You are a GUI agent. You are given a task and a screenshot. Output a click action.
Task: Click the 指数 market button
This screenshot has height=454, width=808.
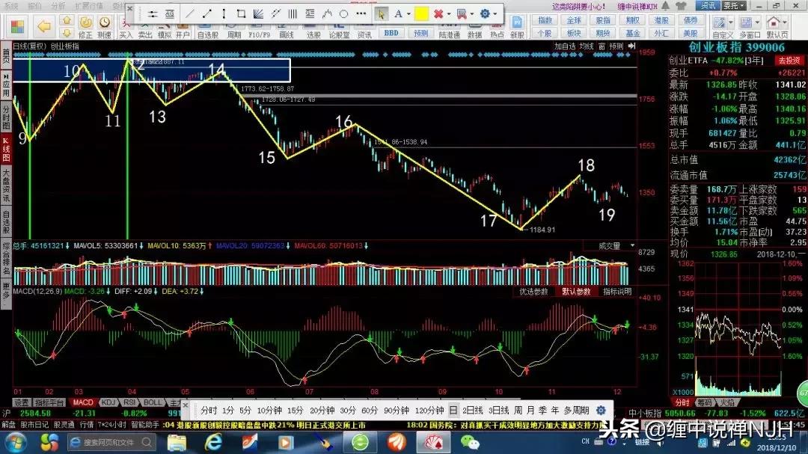[x=545, y=20]
